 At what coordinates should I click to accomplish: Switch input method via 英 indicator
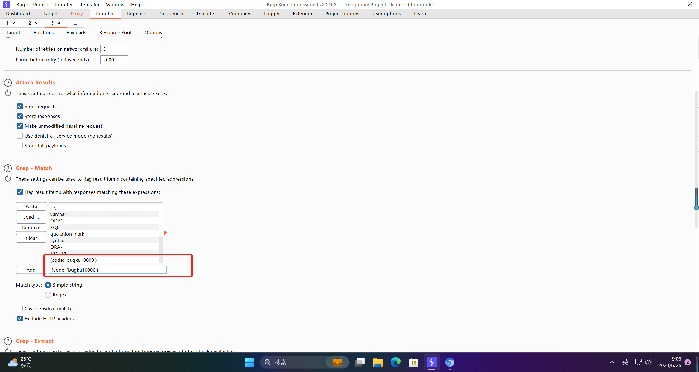coord(625,362)
